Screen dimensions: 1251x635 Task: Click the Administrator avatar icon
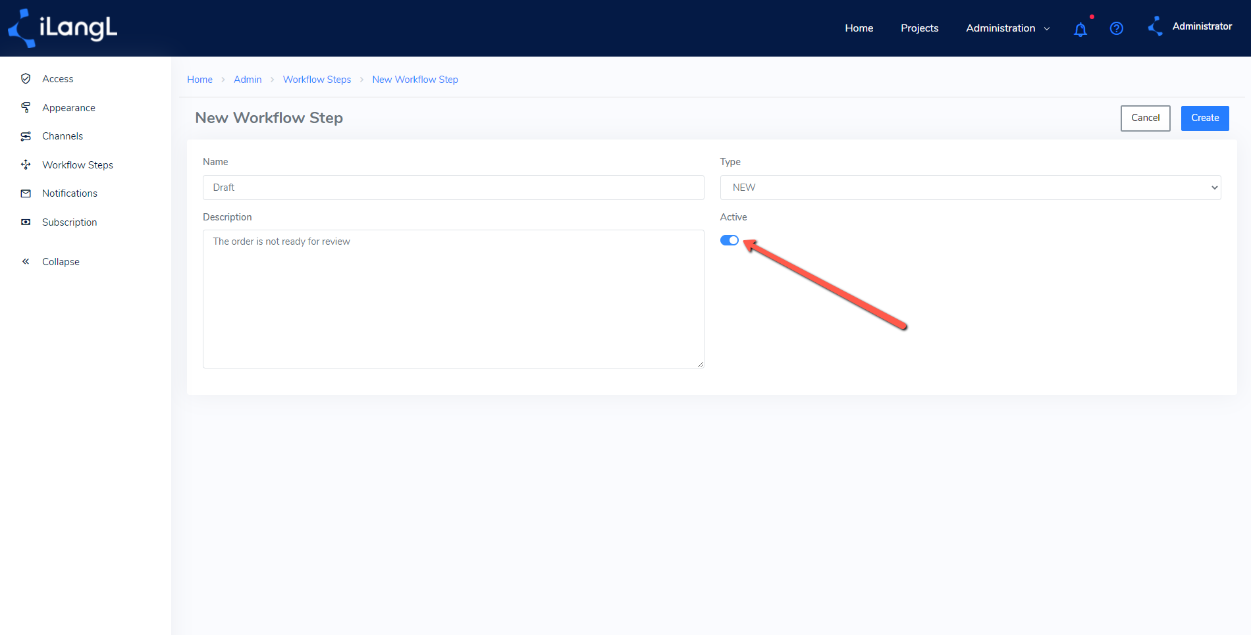(1156, 26)
